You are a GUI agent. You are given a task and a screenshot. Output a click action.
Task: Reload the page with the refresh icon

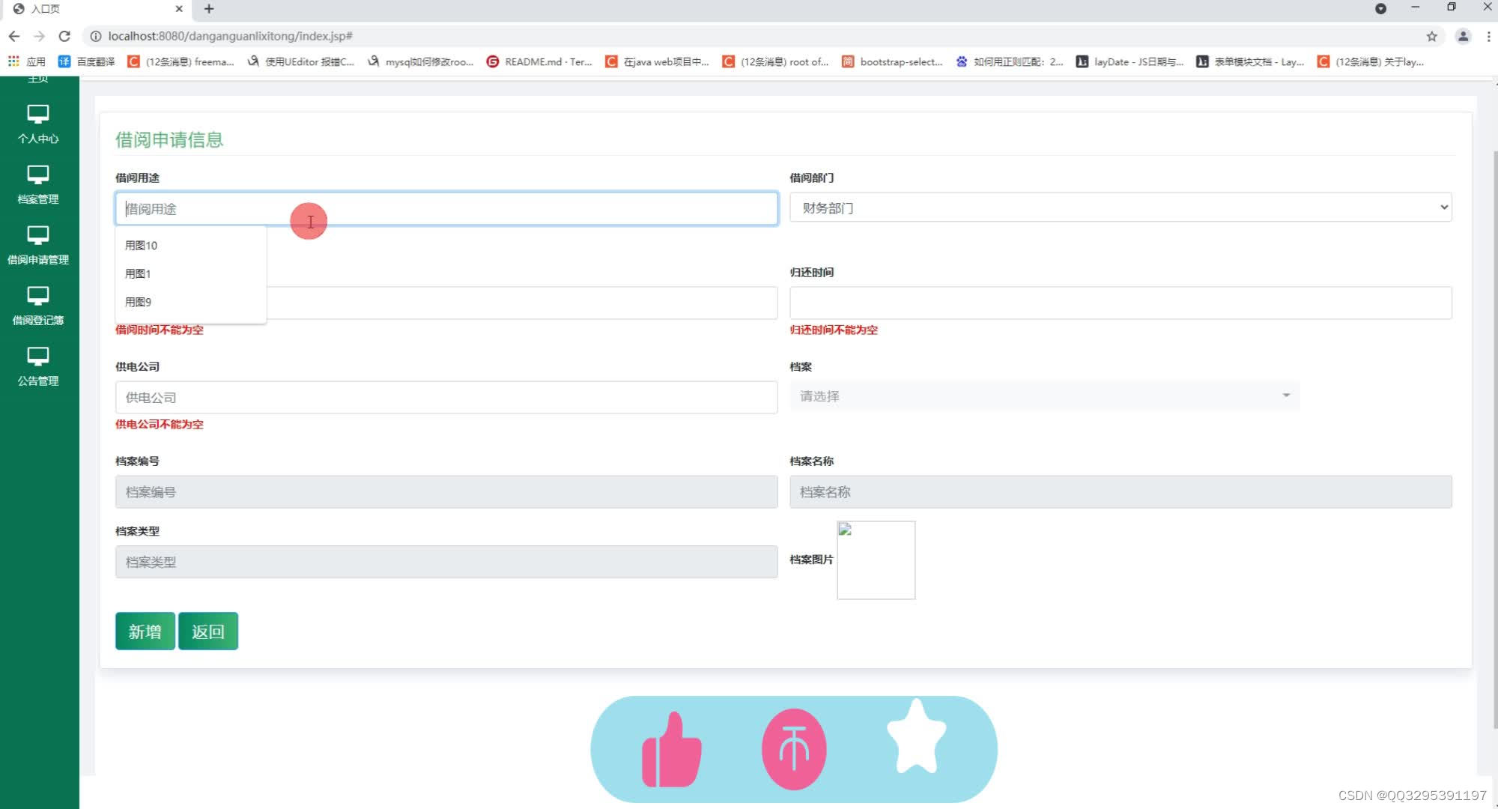point(64,36)
